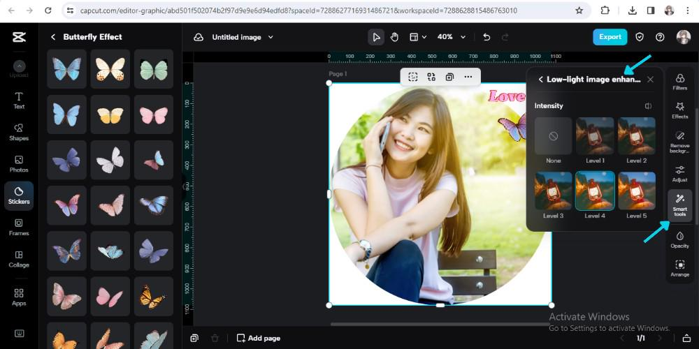
Task: Open the Opacity control
Action: (x=680, y=239)
